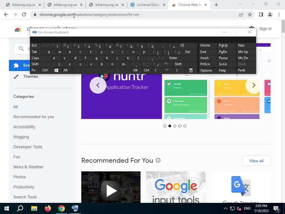Launch Firefox from the taskbar
This screenshot has height=214, width=285.
[48, 208]
